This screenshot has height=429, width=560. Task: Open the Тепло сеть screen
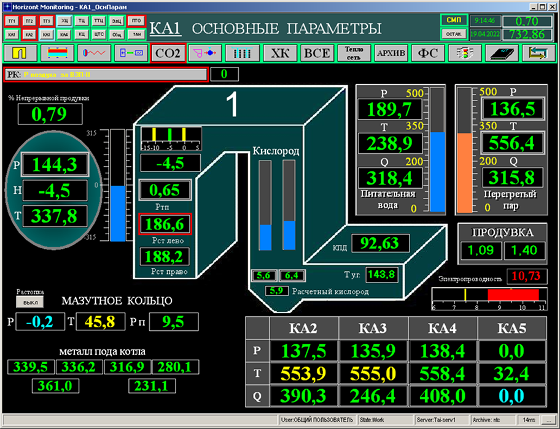click(x=354, y=53)
